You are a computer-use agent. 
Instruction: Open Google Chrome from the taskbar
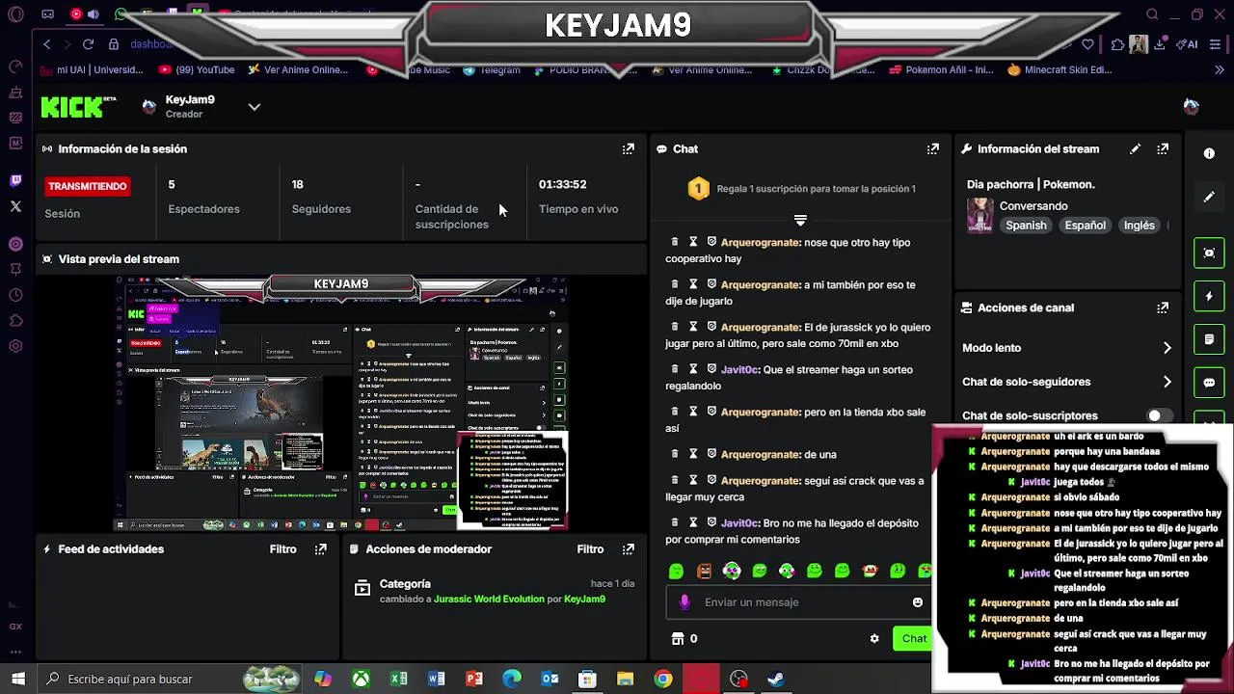click(663, 680)
